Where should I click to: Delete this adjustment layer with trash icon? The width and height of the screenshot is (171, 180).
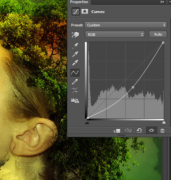pos(162,131)
